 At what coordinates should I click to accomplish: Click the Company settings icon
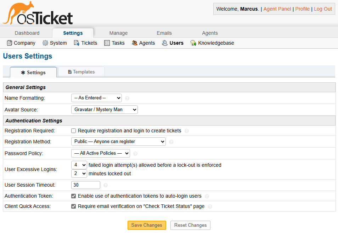[10, 43]
